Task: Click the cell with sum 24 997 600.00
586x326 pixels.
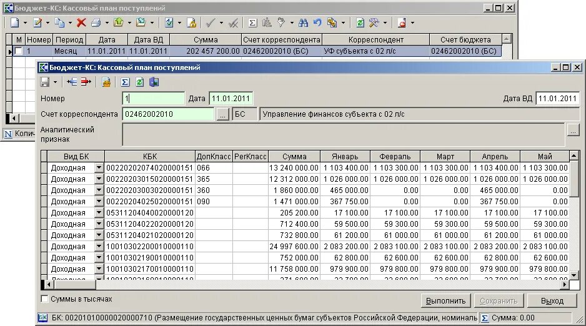Action: 294,246
